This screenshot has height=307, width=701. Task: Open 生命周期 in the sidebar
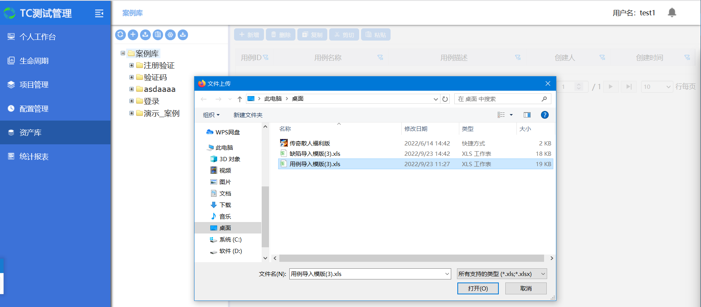55,61
